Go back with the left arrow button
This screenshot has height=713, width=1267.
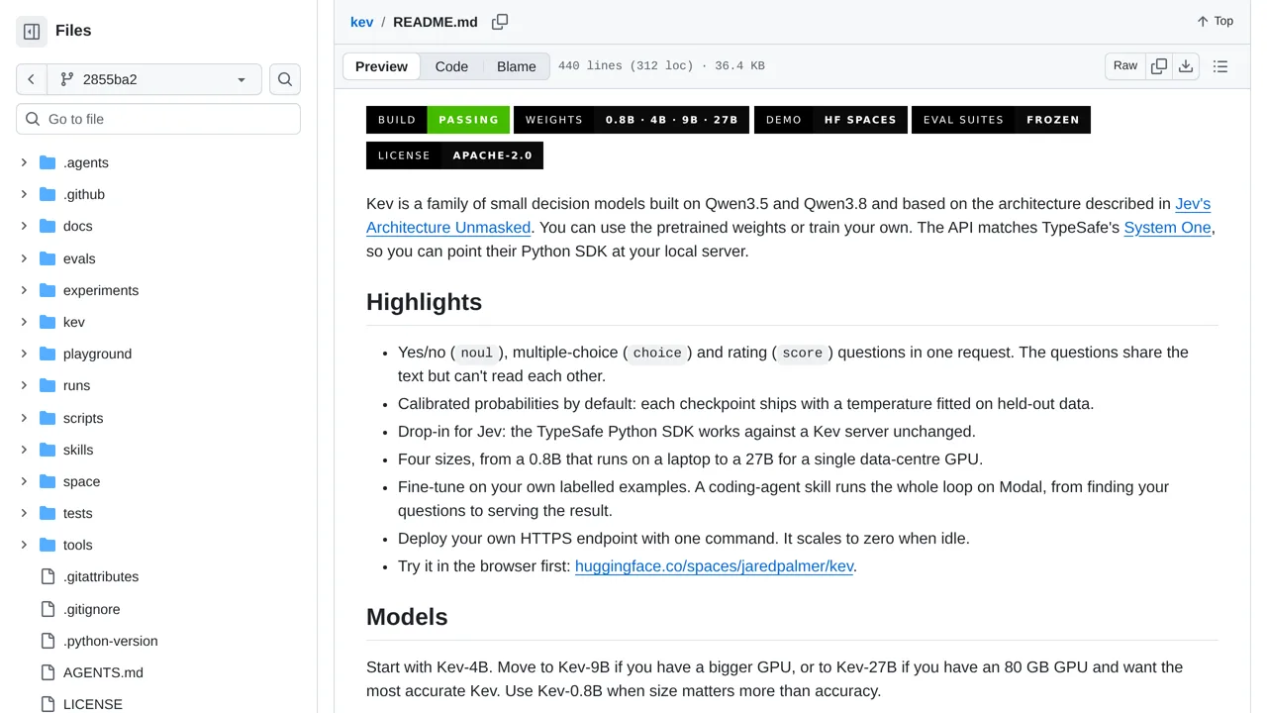pyautogui.click(x=31, y=79)
